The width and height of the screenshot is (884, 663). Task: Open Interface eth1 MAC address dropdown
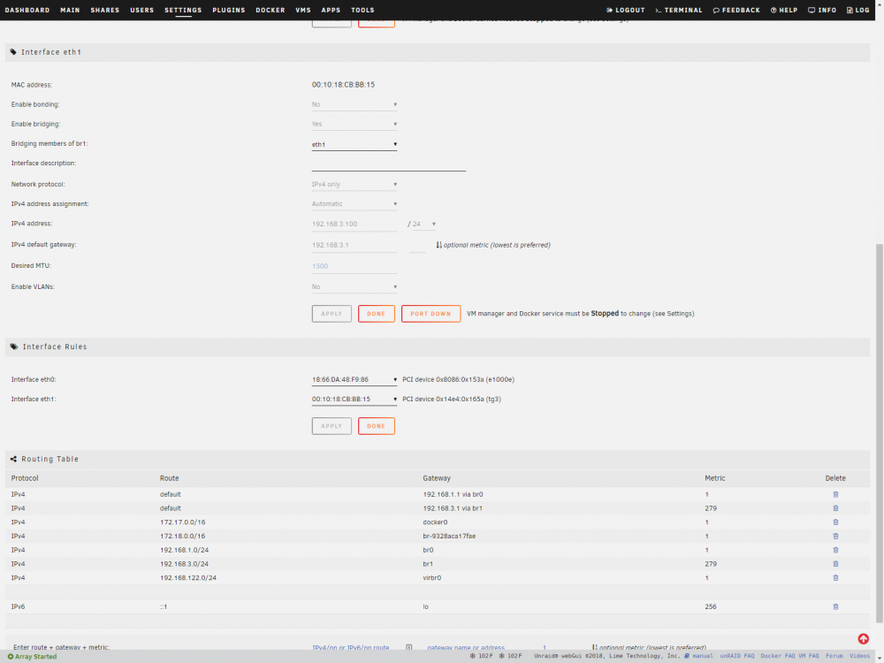click(x=354, y=400)
